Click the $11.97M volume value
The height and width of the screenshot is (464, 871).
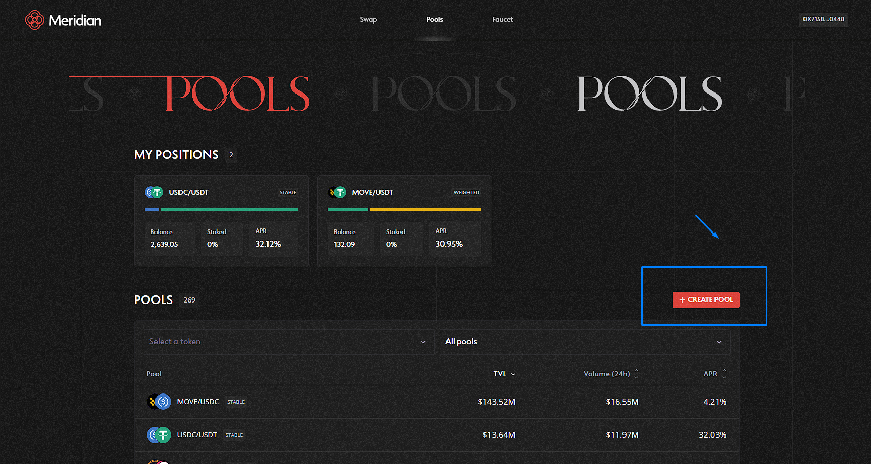[622, 435]
